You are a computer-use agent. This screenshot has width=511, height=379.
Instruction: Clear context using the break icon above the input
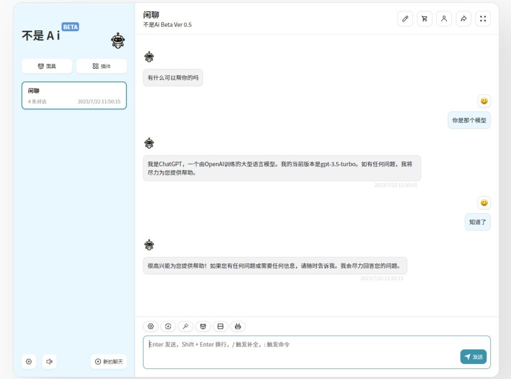221,326
